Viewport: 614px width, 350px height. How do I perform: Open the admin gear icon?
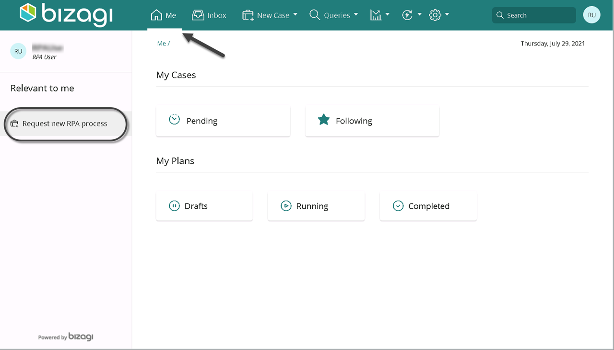pyautogui.click(x=435, y=15)
